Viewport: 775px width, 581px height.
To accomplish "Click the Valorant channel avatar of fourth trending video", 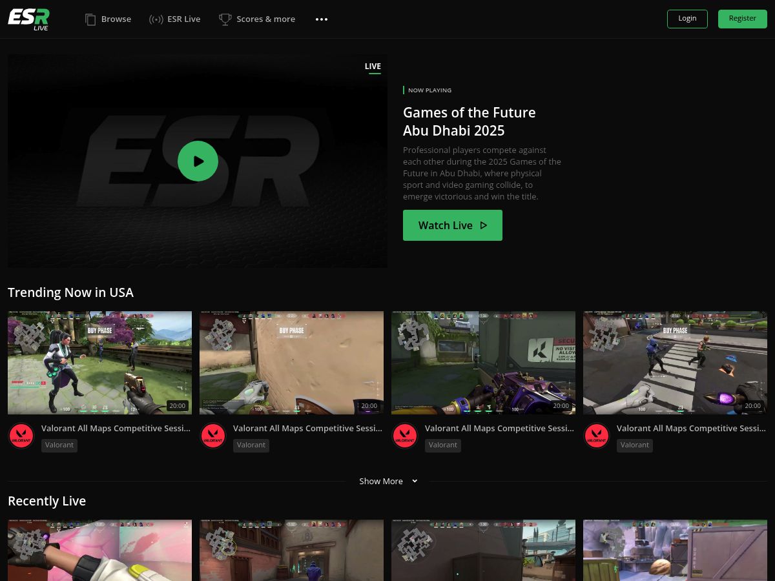I will (x=597, y=436).
